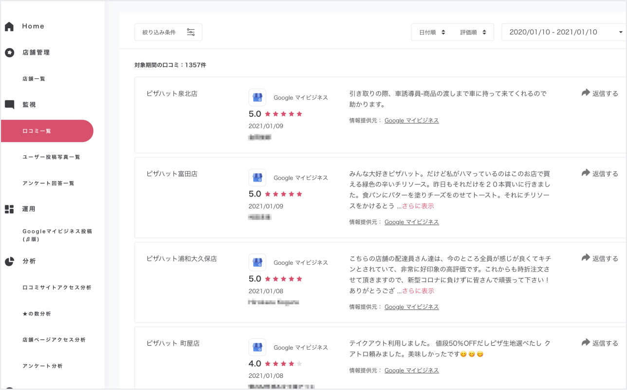The height and width of the screenshot is (390, 627).
Task: Open Google マイビジネス source link for 浦和大久保店
Action: tap(412, 307)
